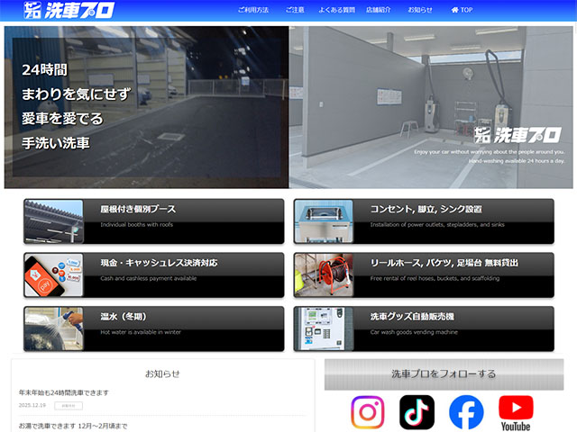
Task: Select the 温水 (冬期) feature card
Action: 153,328
